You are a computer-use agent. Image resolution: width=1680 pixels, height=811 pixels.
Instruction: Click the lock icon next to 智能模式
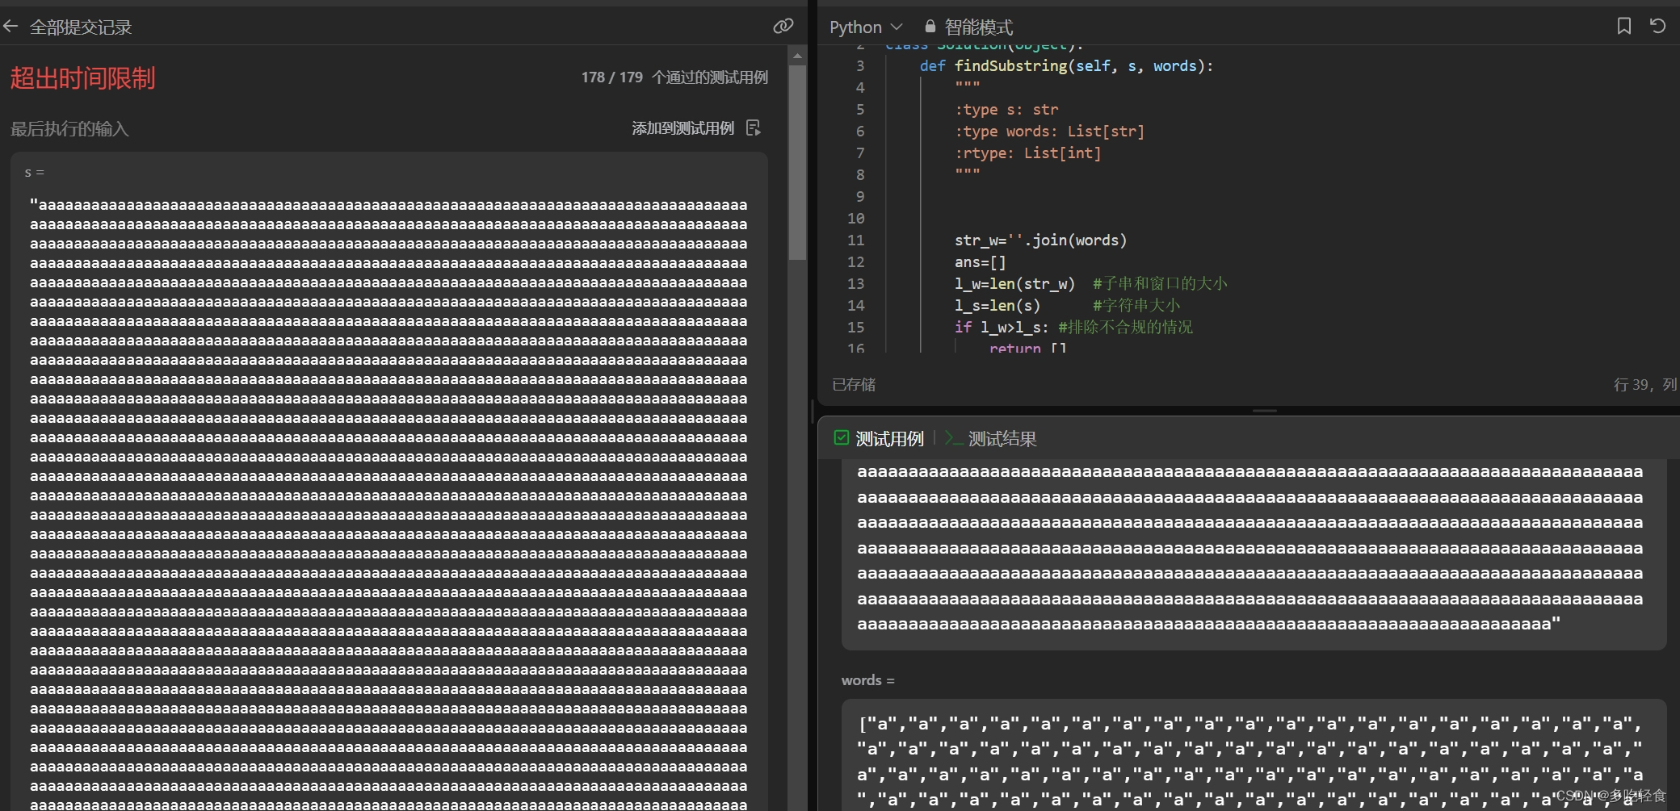[930, 27]
